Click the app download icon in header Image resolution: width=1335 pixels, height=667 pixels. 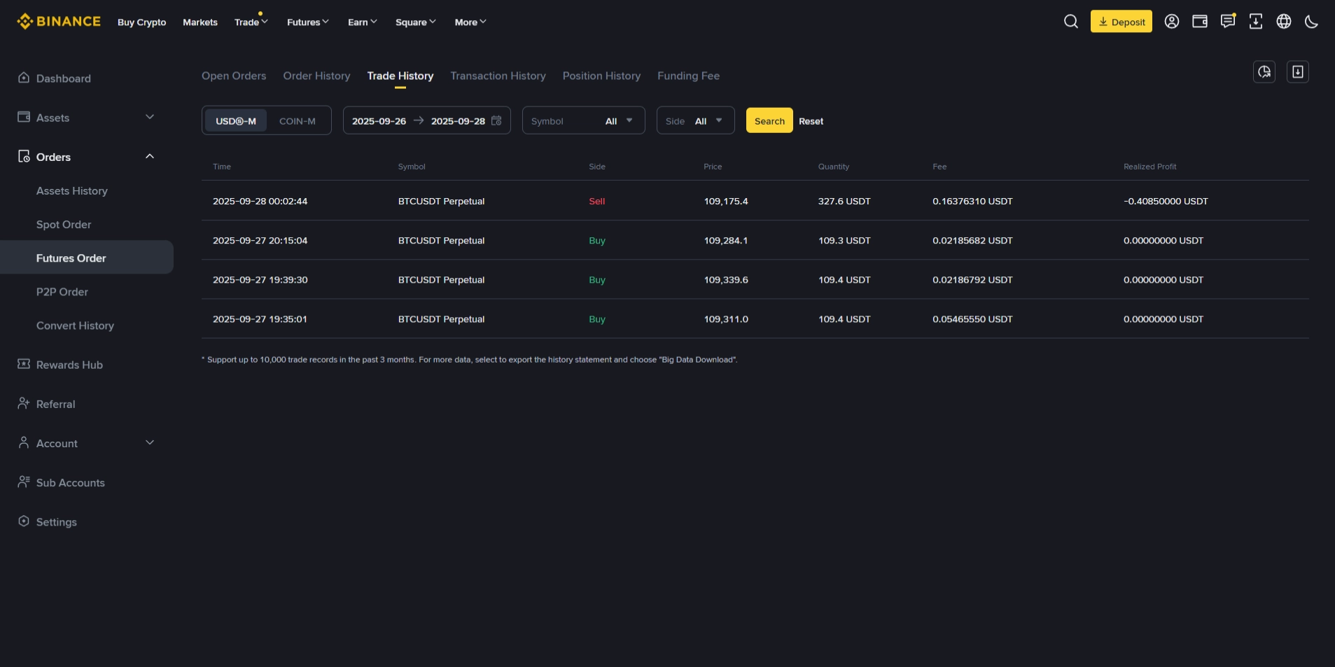1255,22
